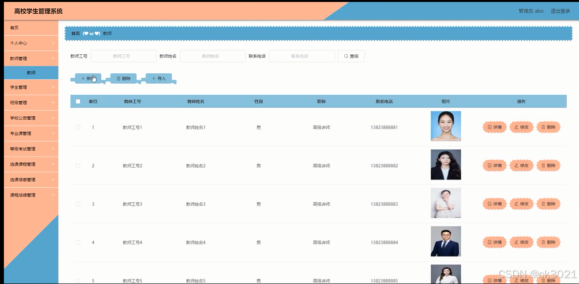Expand the 学生管理 menu arrow

53,87
